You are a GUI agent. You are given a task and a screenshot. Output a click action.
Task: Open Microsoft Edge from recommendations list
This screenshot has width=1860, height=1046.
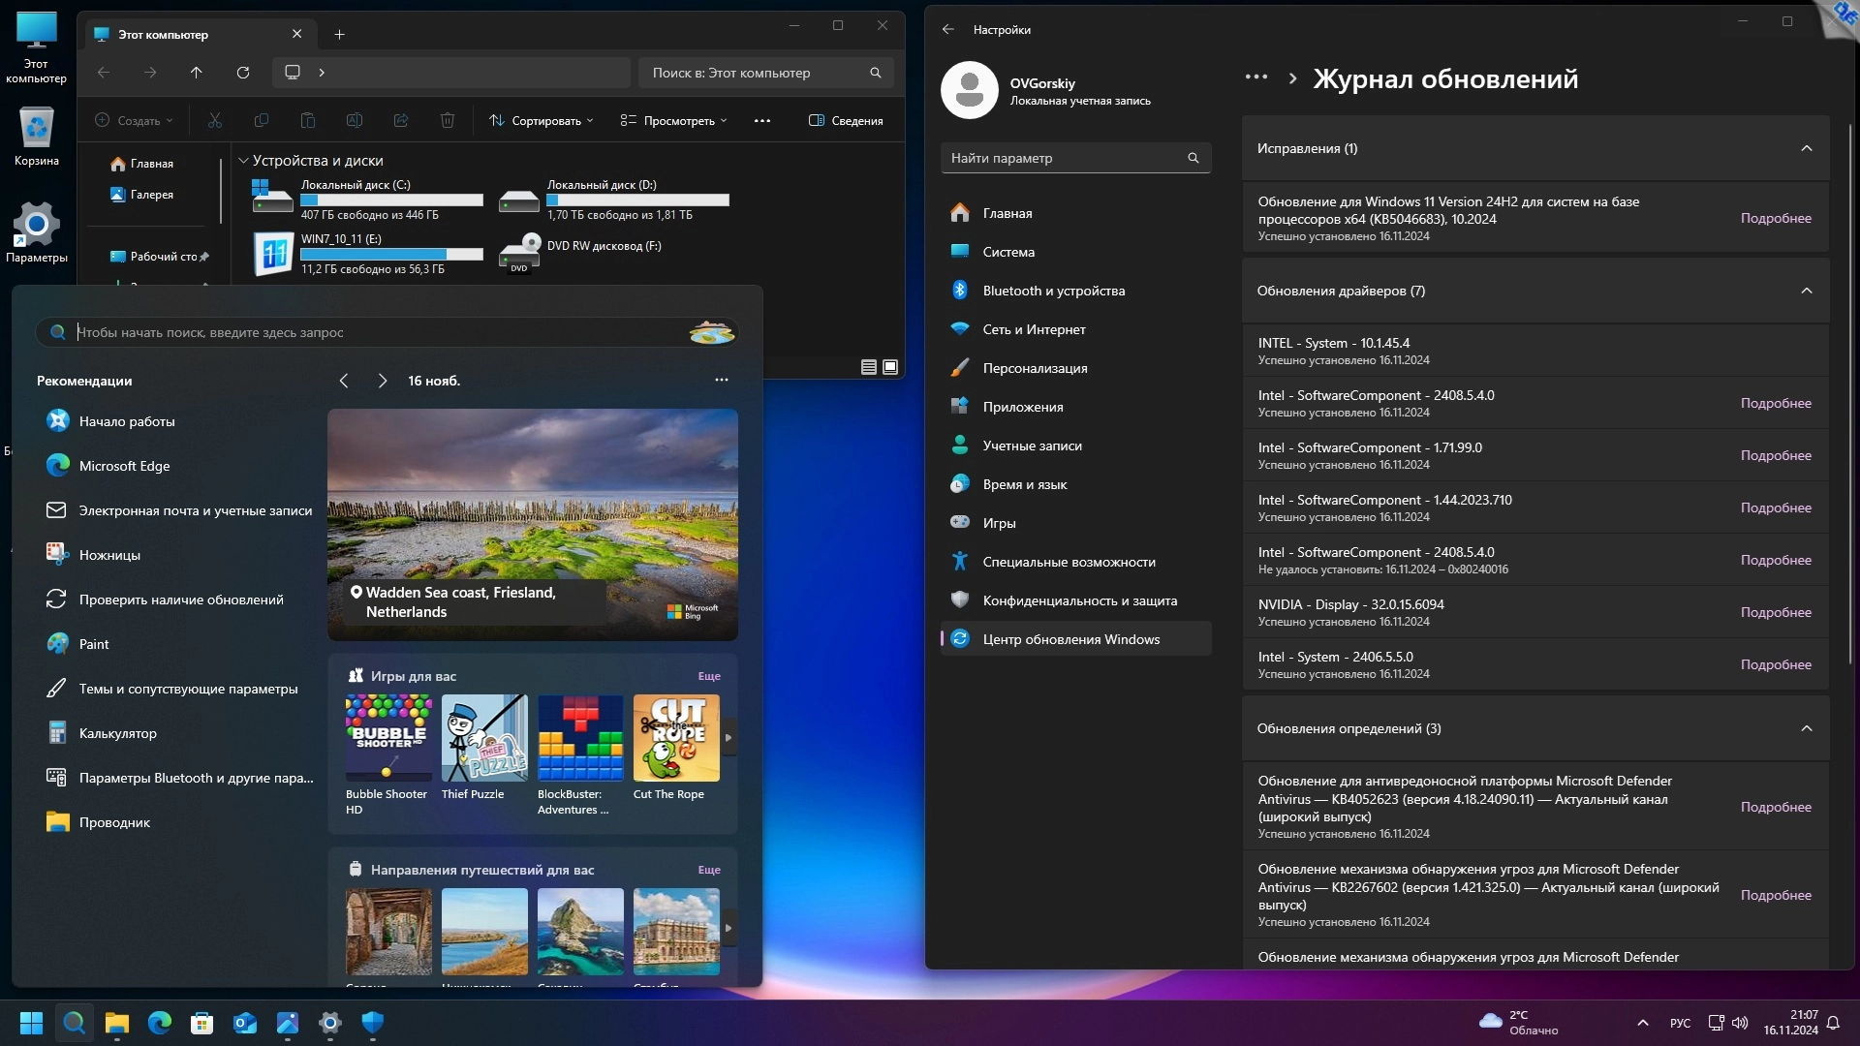[124, 466]
